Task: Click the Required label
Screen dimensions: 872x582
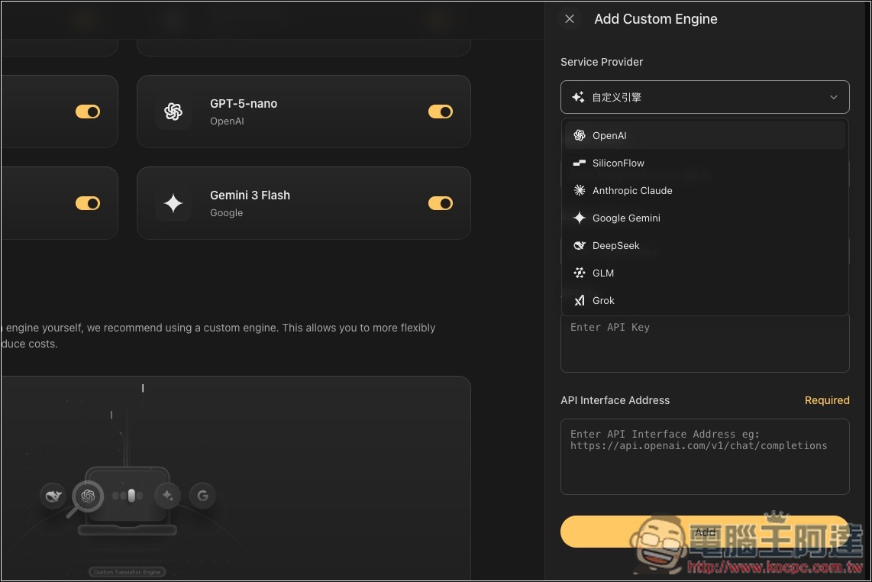Action: point(827,400)
